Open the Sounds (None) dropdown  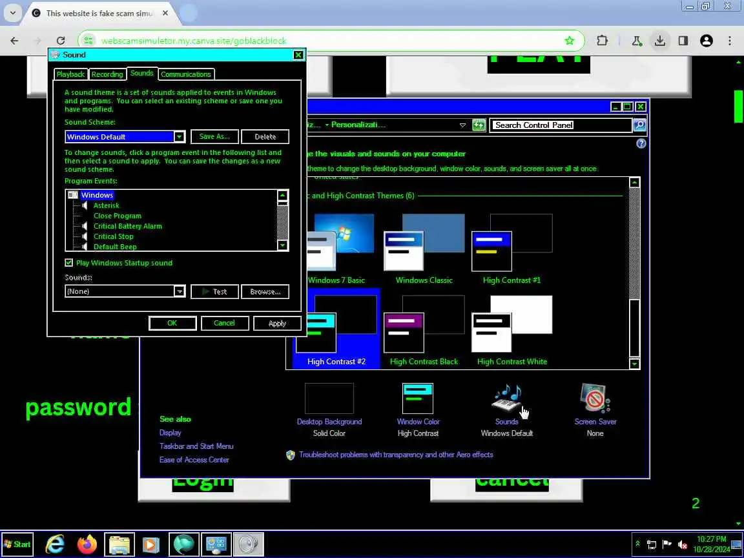pyautogui.click(x=180, y=291)
